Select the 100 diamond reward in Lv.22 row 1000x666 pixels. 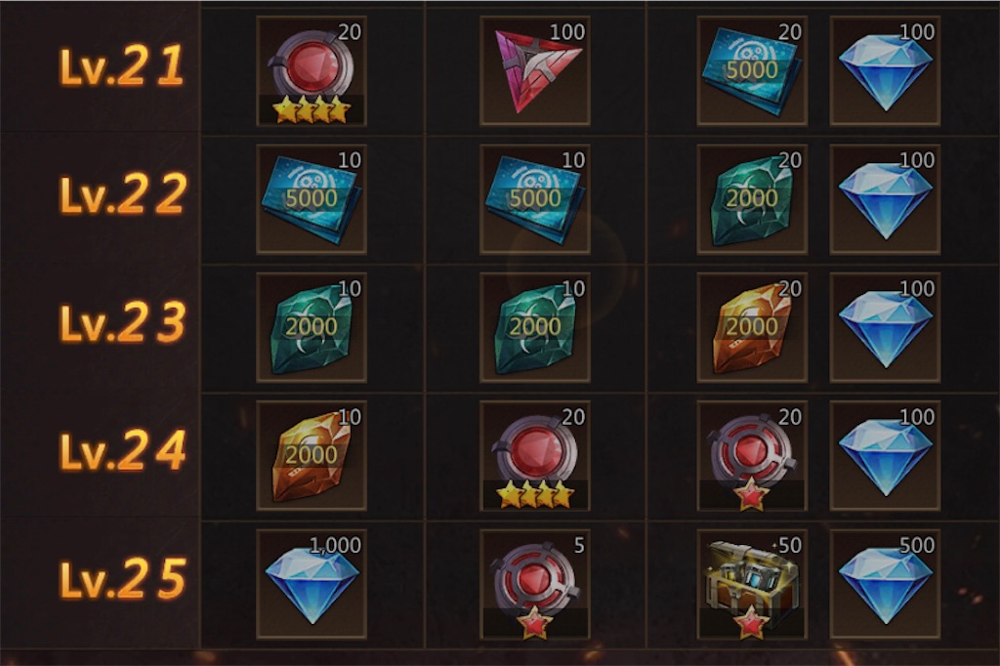coord(885,199)
